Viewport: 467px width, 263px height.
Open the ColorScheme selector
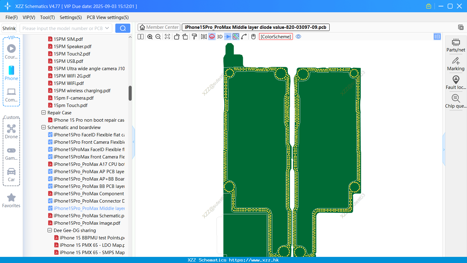[x=276, y=37]
